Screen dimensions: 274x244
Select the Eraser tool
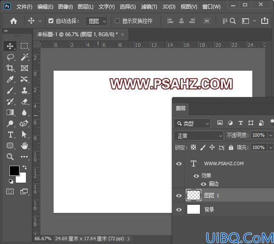[25, 102]
